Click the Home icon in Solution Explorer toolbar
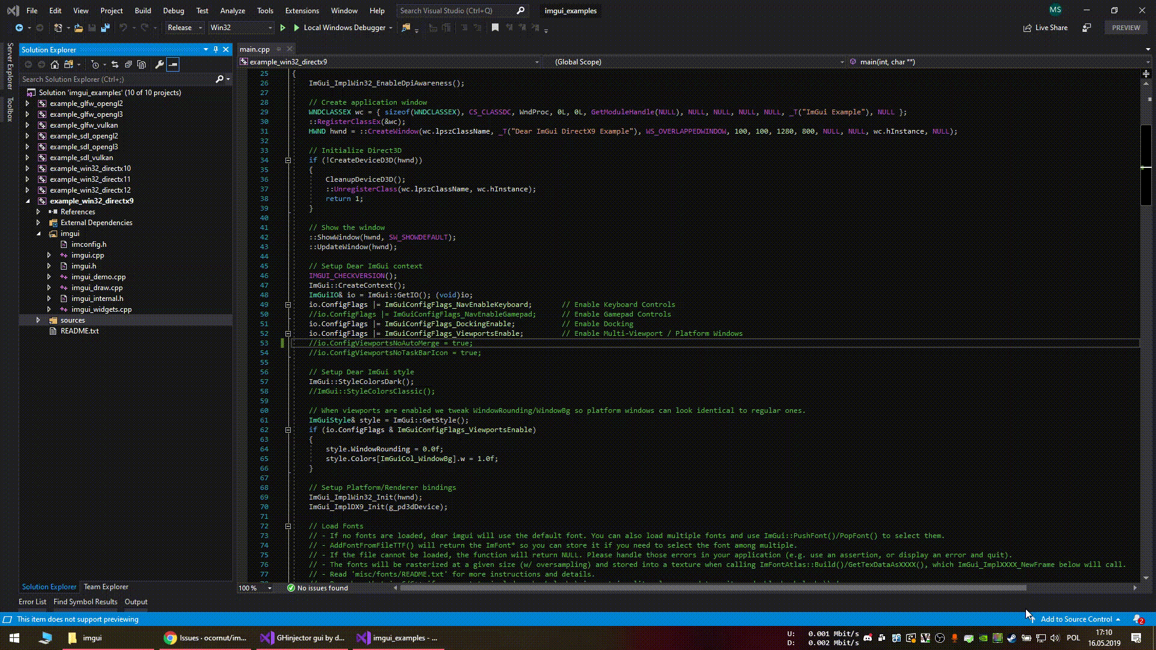The width and height of the screenshot is (1156, 650). pyautogui.click(x=55, y=64)
